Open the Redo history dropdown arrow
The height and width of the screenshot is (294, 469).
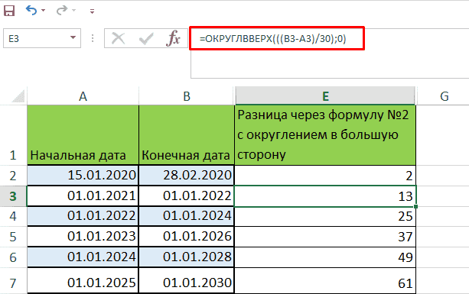coord(73,11)
